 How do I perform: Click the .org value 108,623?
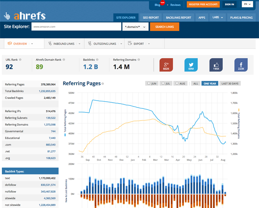(x=51, y=158)
